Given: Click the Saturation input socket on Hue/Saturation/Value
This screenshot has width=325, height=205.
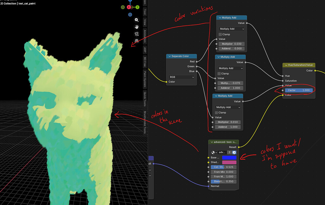Looking at the screenshot, I should 282,81.
